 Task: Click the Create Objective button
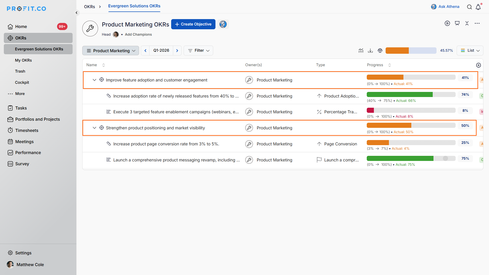(193, 24)
